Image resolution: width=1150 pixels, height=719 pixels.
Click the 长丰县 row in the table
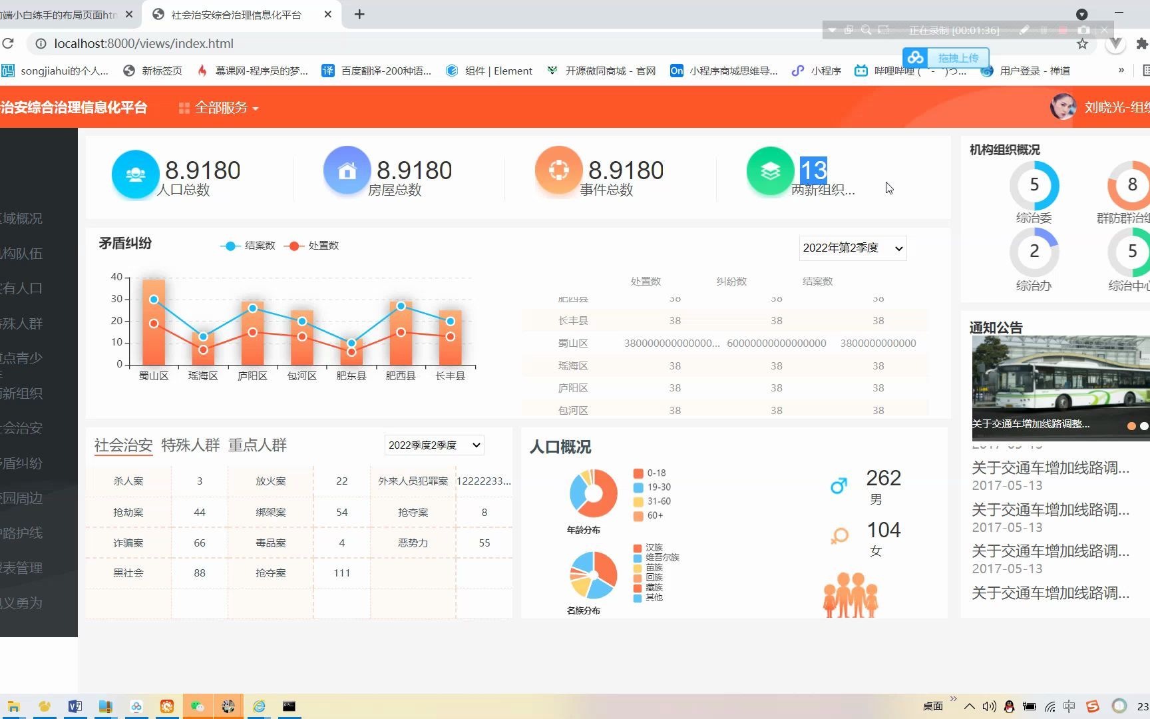(725, 321)
